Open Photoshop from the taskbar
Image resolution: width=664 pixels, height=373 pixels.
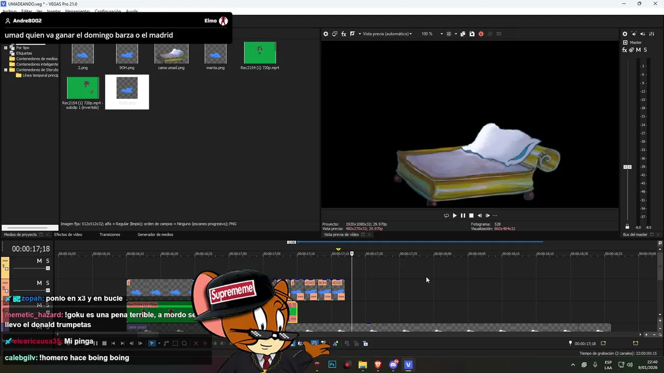(333, 365)
